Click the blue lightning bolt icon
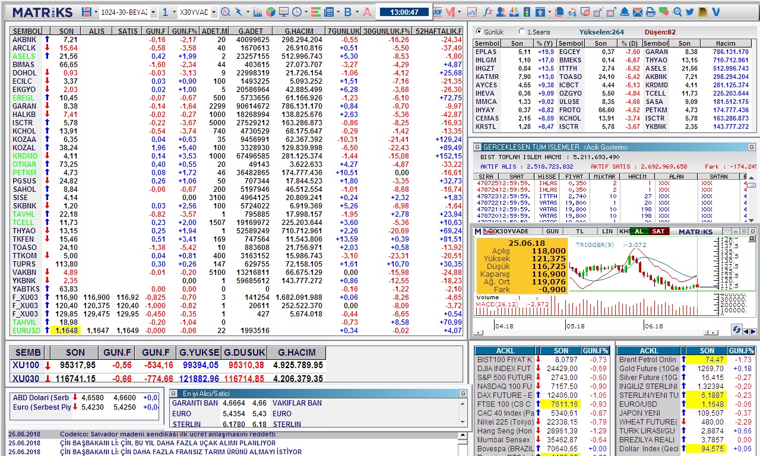 (x=239, y=12)
